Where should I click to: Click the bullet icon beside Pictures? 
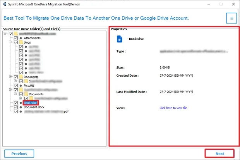20,86
